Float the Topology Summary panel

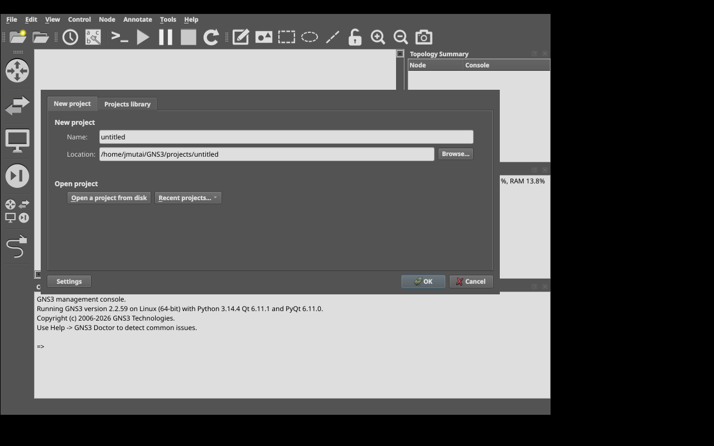pos(534,54)
